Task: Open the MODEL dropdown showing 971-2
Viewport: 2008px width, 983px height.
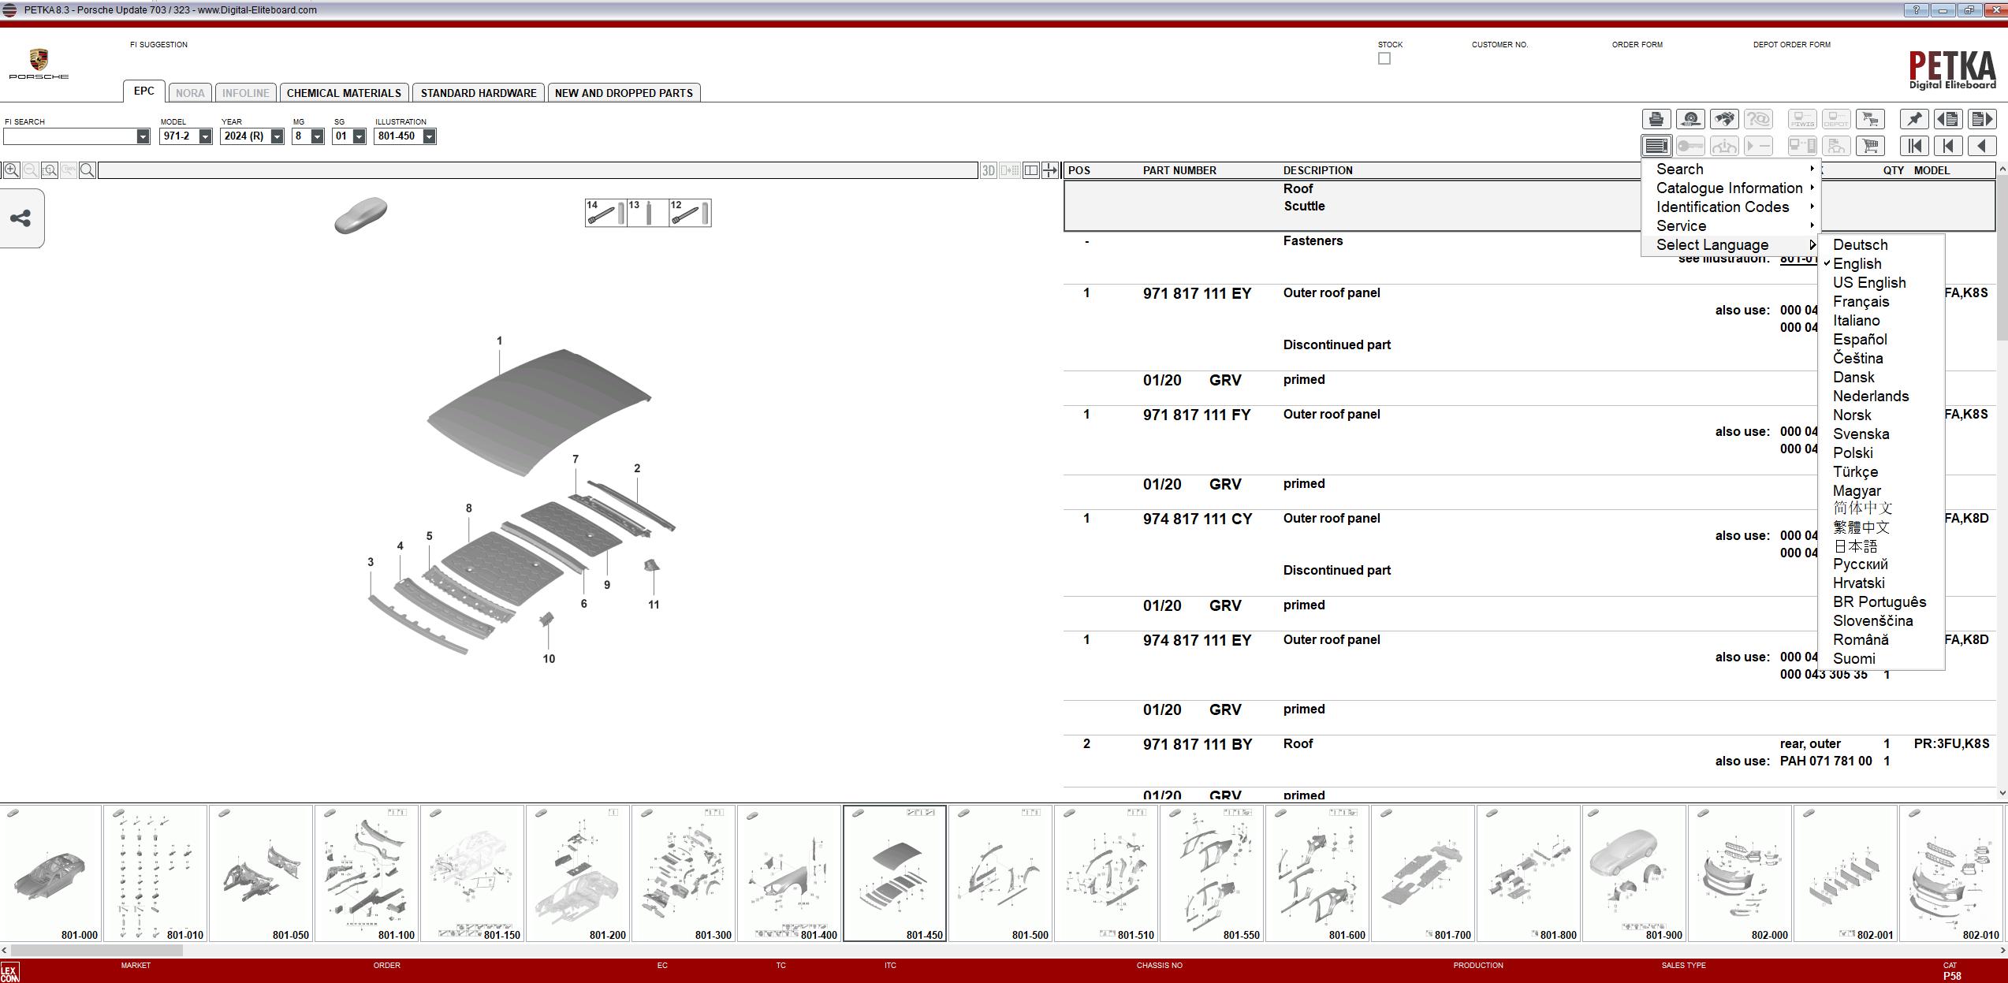Action: (x=206, y=136)
